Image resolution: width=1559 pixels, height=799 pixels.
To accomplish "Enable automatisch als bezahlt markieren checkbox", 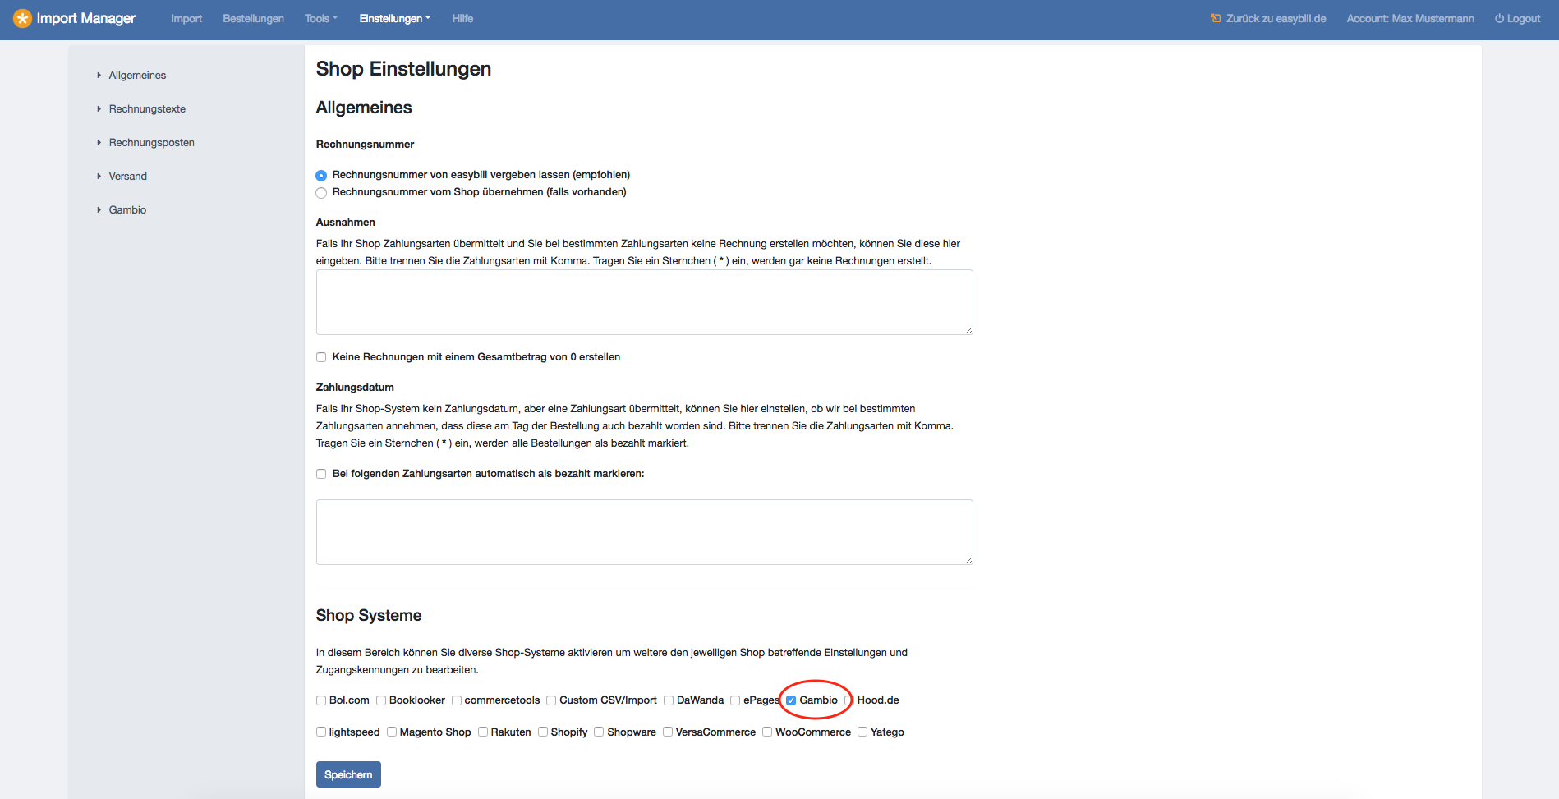I will [321, 474].
